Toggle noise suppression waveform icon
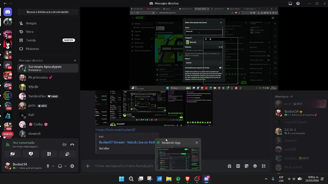The image size is (328, 184). click(x=64, y=144)
